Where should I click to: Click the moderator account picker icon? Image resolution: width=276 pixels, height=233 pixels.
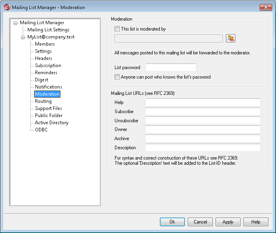[231, 39]
